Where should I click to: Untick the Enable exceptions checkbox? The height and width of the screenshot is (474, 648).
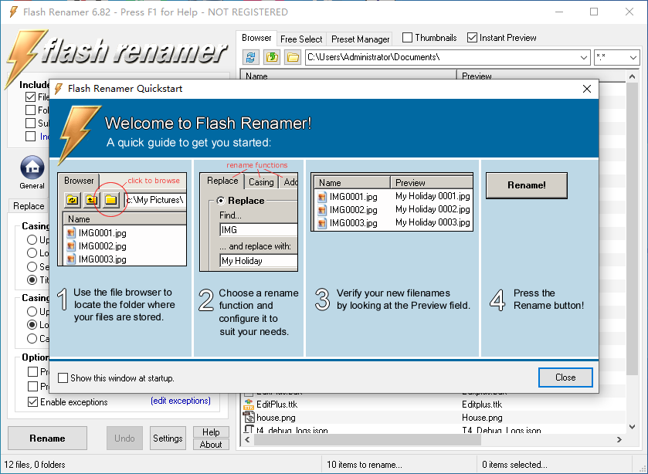[x=32, y=402]
